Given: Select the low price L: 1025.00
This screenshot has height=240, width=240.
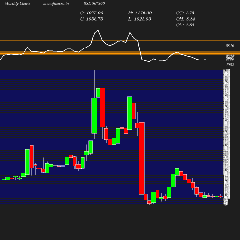Looking at the screenshot, I should tap(140, 19).
